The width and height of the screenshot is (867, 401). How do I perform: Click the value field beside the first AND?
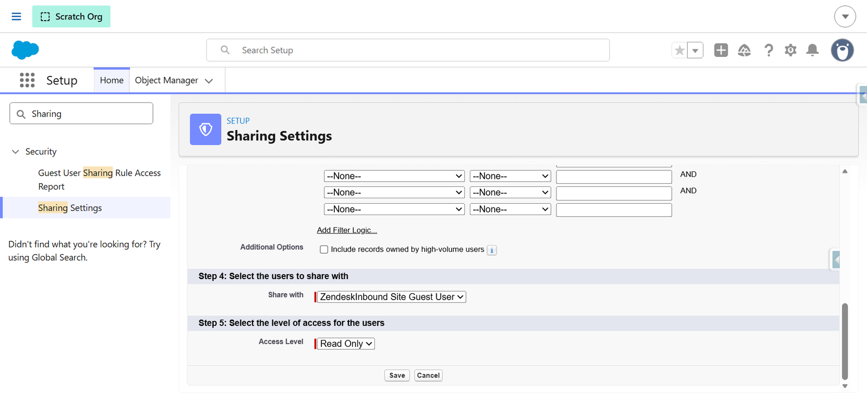[614, 177]
